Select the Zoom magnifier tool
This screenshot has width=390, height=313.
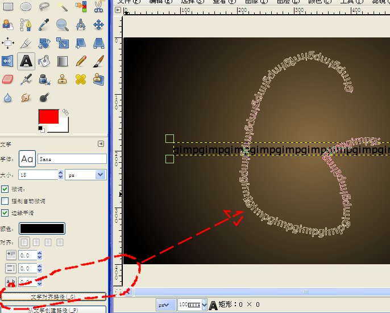coord(63,25)
